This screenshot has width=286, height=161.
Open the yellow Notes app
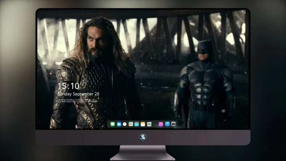143,124
